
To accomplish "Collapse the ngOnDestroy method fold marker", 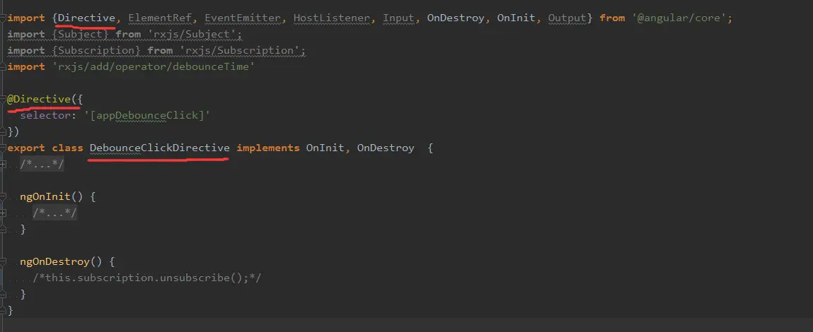I will (3, 261).
